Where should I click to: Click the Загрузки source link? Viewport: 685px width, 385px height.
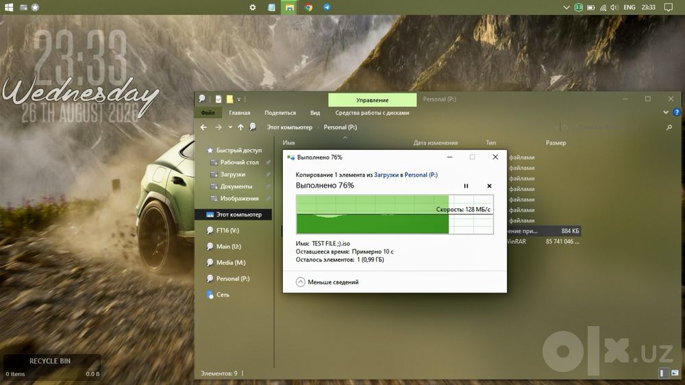point(386,175)
